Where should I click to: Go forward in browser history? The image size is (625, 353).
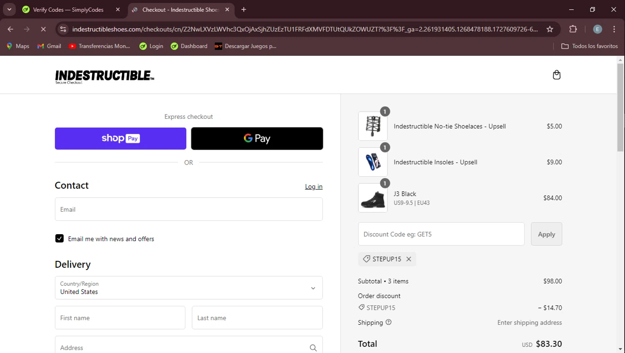[27, 29]
